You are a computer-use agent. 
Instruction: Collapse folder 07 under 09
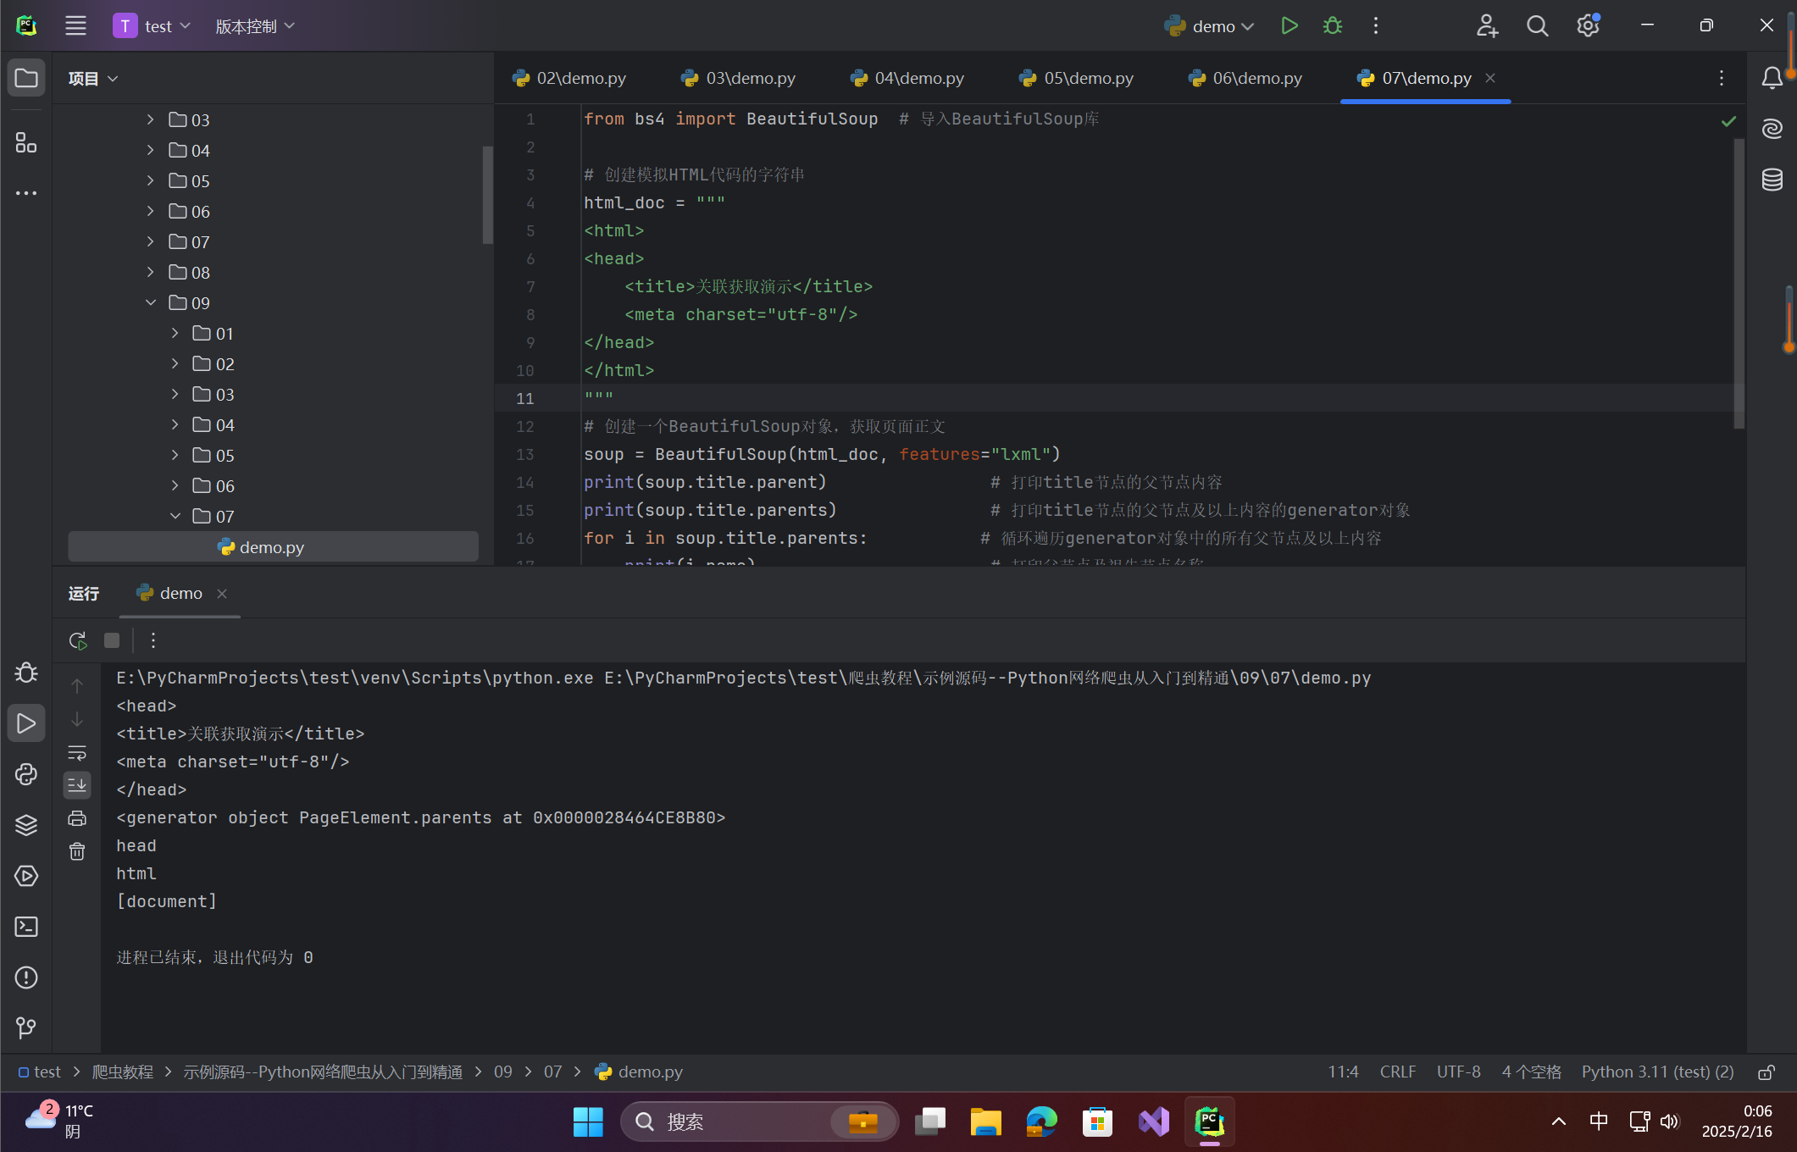click(175, 516)
